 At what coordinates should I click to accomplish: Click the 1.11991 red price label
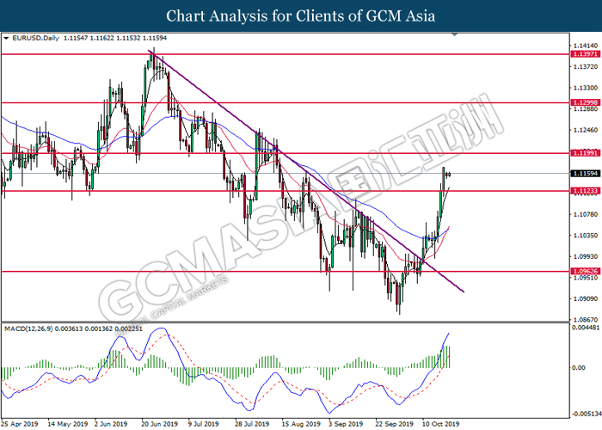point(586,153)
